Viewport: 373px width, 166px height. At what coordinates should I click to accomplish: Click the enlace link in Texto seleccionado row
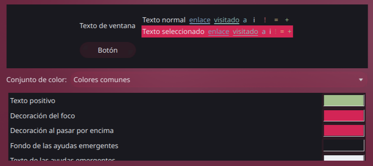219,32
